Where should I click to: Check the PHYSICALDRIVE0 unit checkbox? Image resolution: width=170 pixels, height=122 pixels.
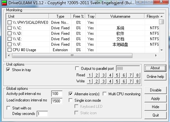pos(9,23)
